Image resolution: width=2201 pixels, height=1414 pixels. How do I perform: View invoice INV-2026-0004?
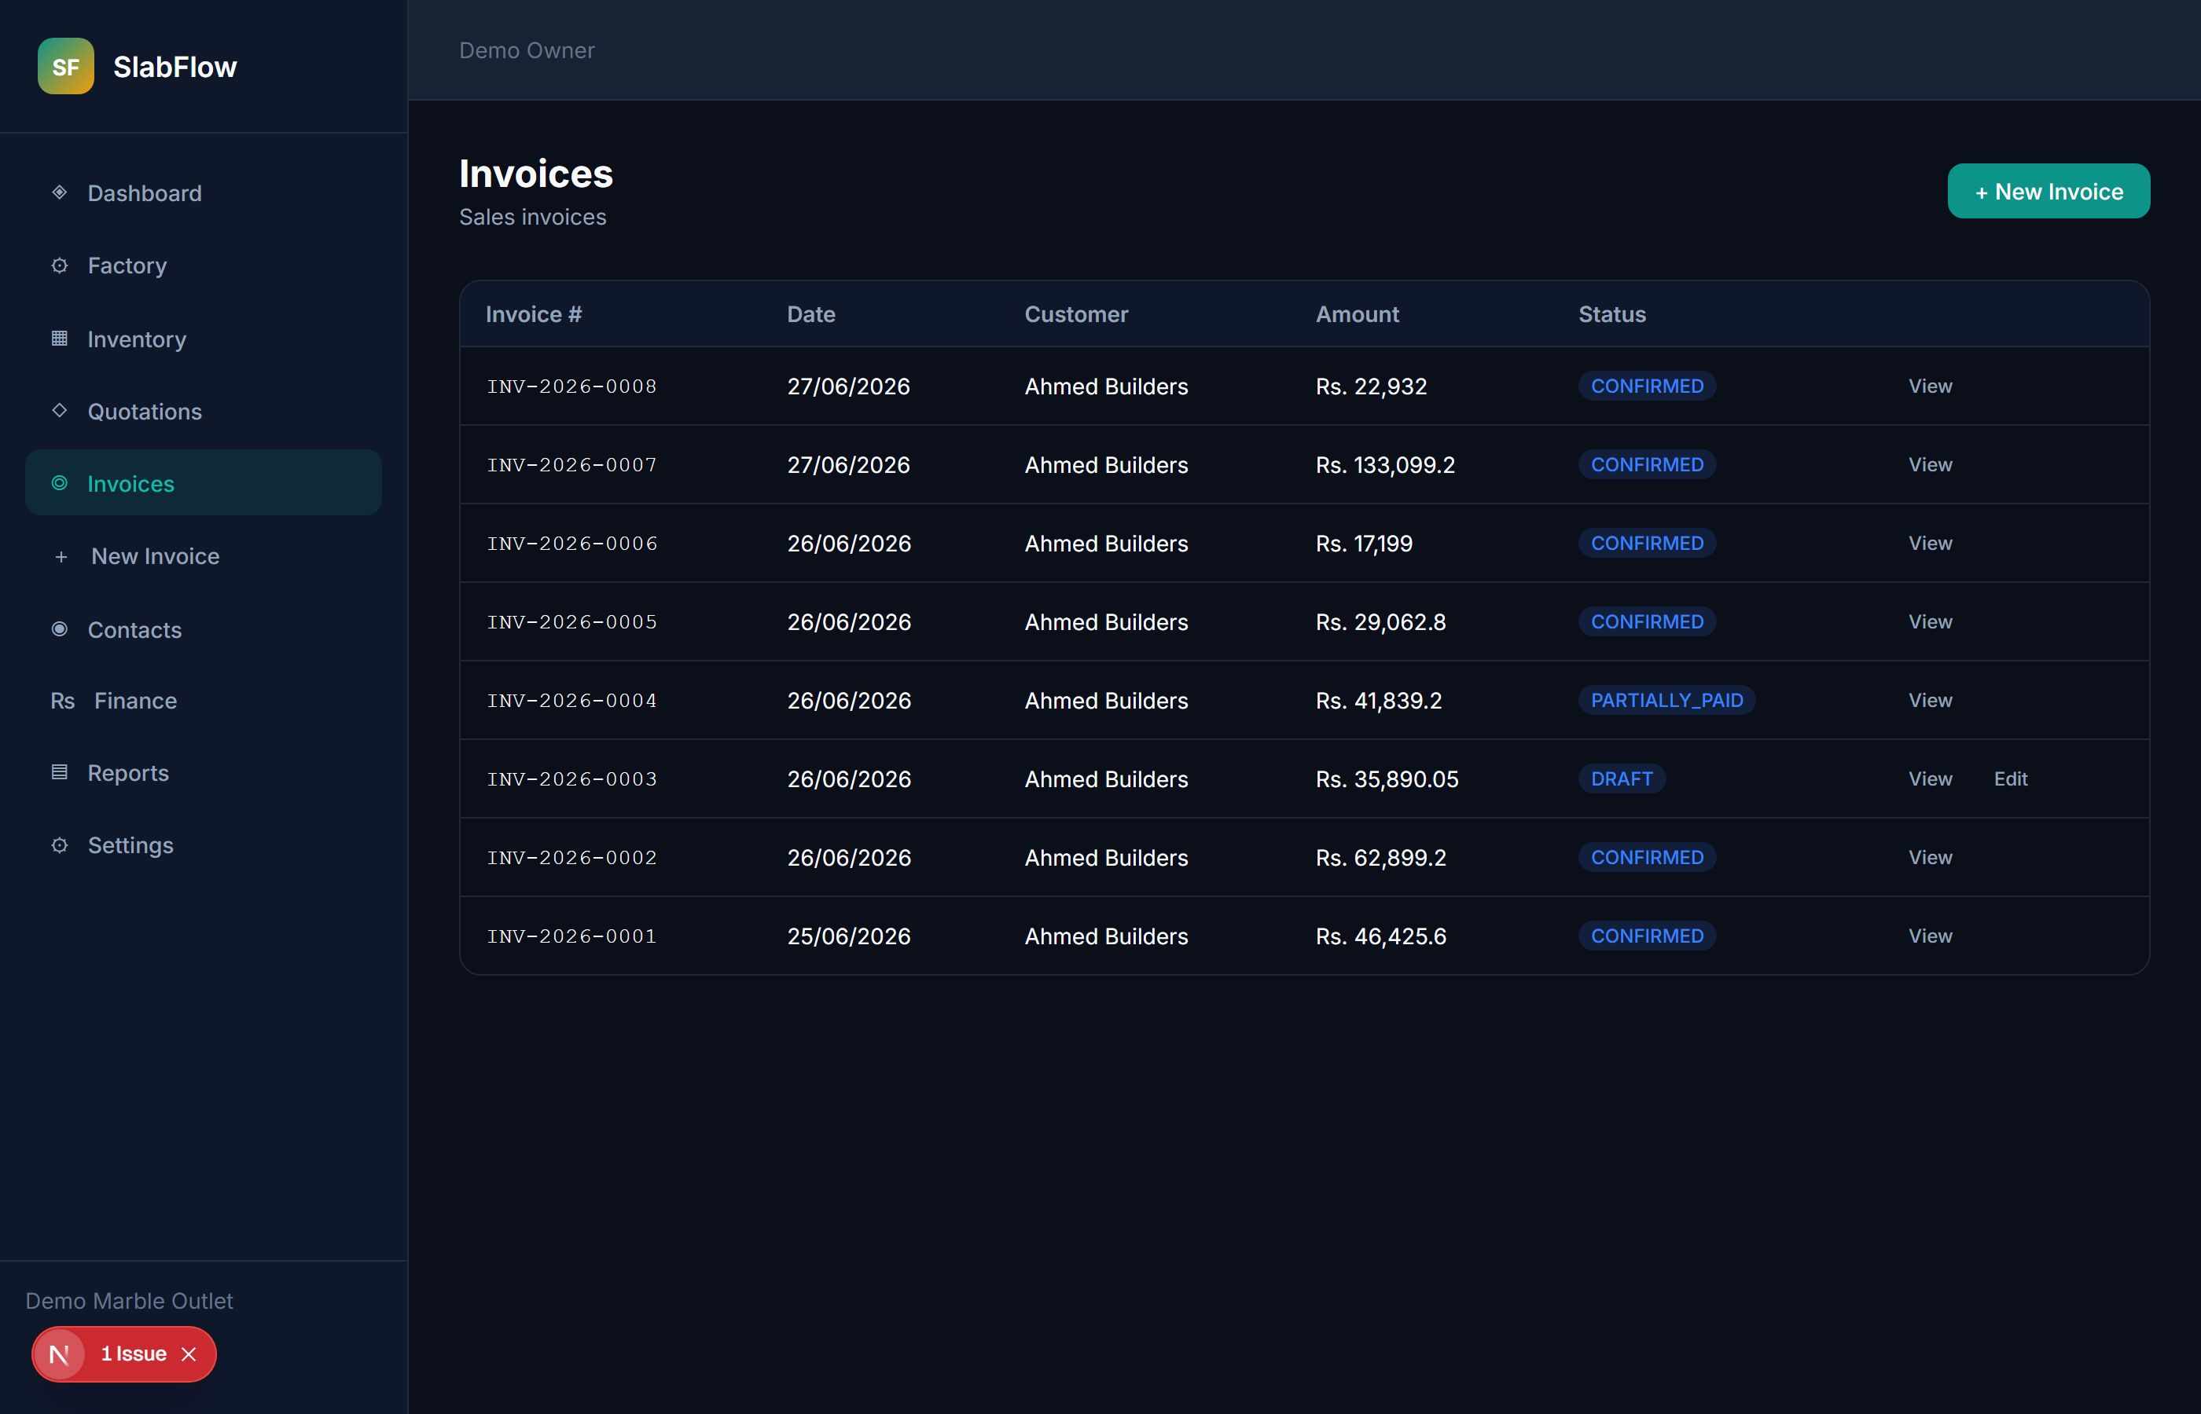[x=1930, y=700]
